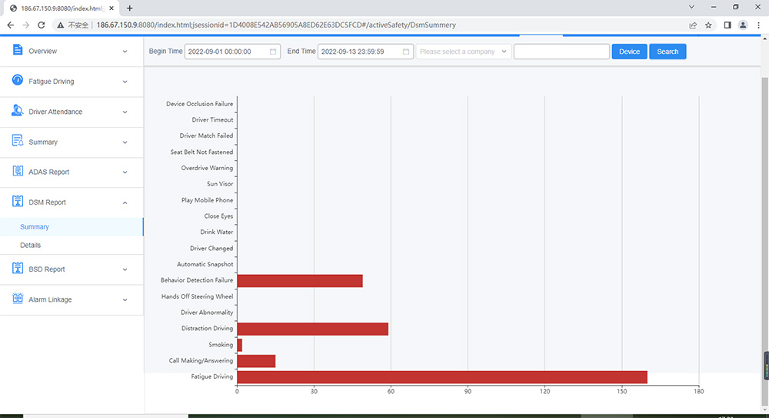Image resolution: width=769 pixels, height=418 pixels.
Task: Click the empty device text field
Action: pyautogui.click(x=561, y=52)
